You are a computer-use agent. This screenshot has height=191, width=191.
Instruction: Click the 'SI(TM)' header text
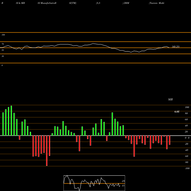tap(73, 3)
